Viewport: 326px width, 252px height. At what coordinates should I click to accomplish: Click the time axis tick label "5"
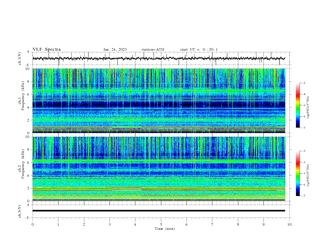[161, 224]
